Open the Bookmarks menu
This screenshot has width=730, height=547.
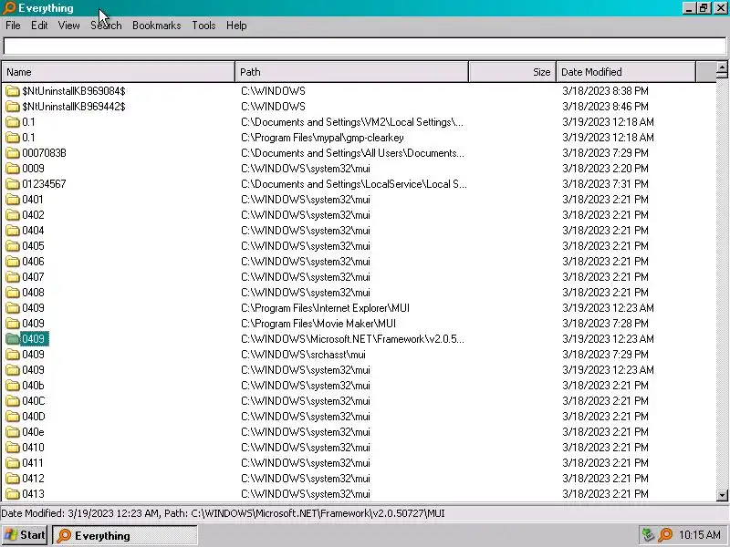pyautogui.click(x=156, y=26)
